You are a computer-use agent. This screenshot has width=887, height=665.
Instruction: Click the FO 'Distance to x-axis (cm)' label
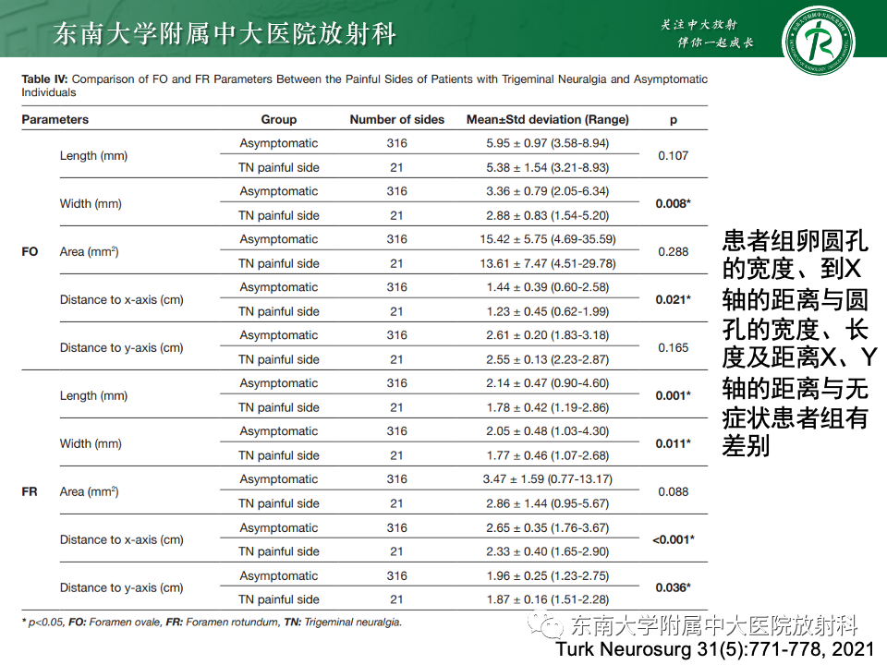pos(122,300)
